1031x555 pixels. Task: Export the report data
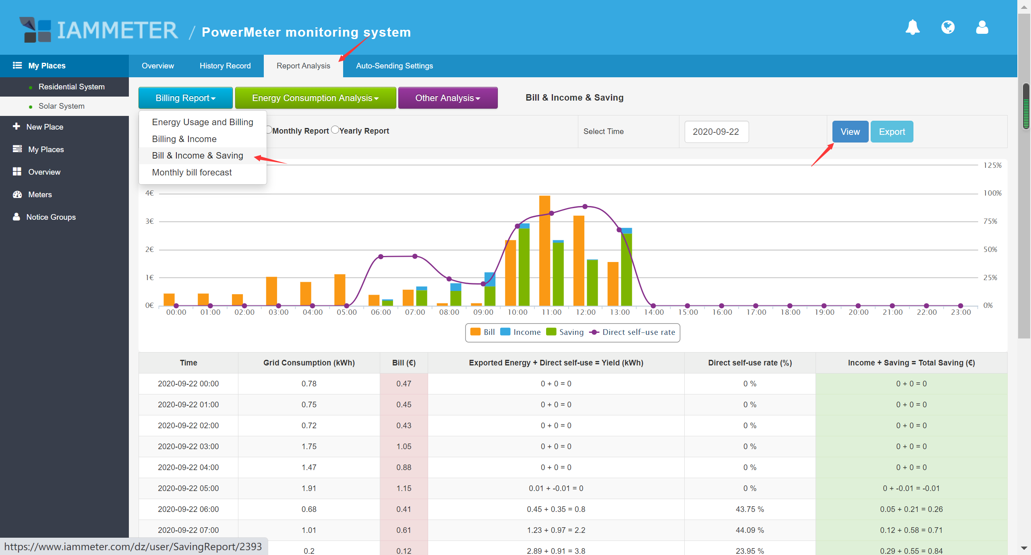(892, 132)
